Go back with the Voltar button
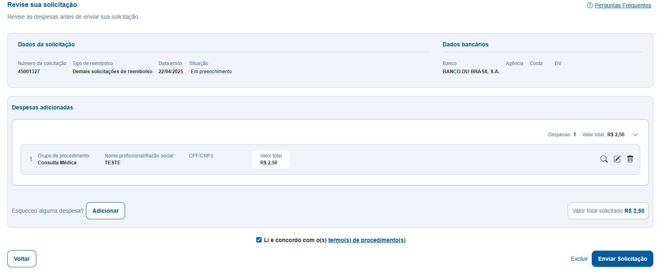 pos(22,259)
